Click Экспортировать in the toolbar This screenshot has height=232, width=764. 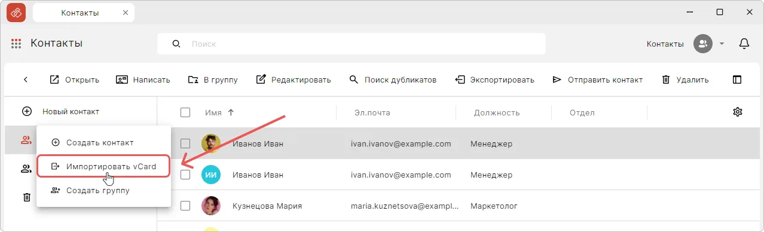click(494, 80)
